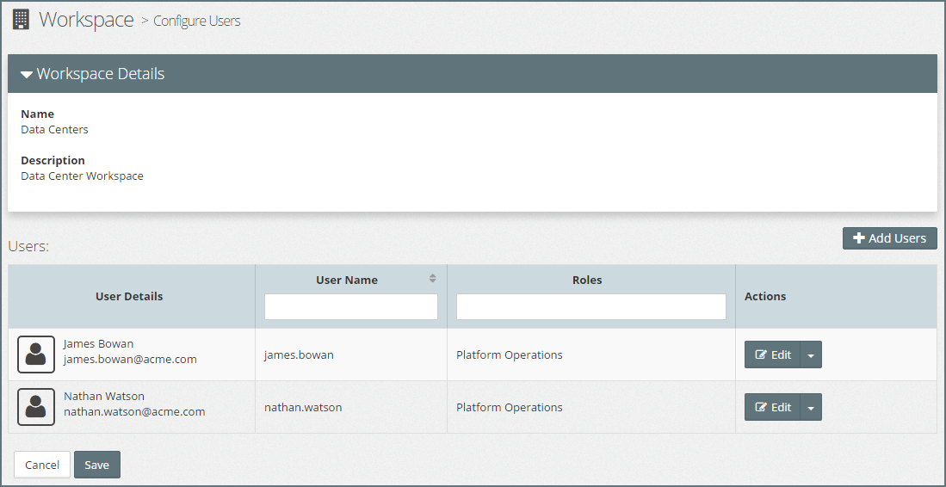This screenshot has width=946, height=487.
Task: Open the dropdown caret beside Nathan Watson's Edit
Action: [x=811, y=408]
